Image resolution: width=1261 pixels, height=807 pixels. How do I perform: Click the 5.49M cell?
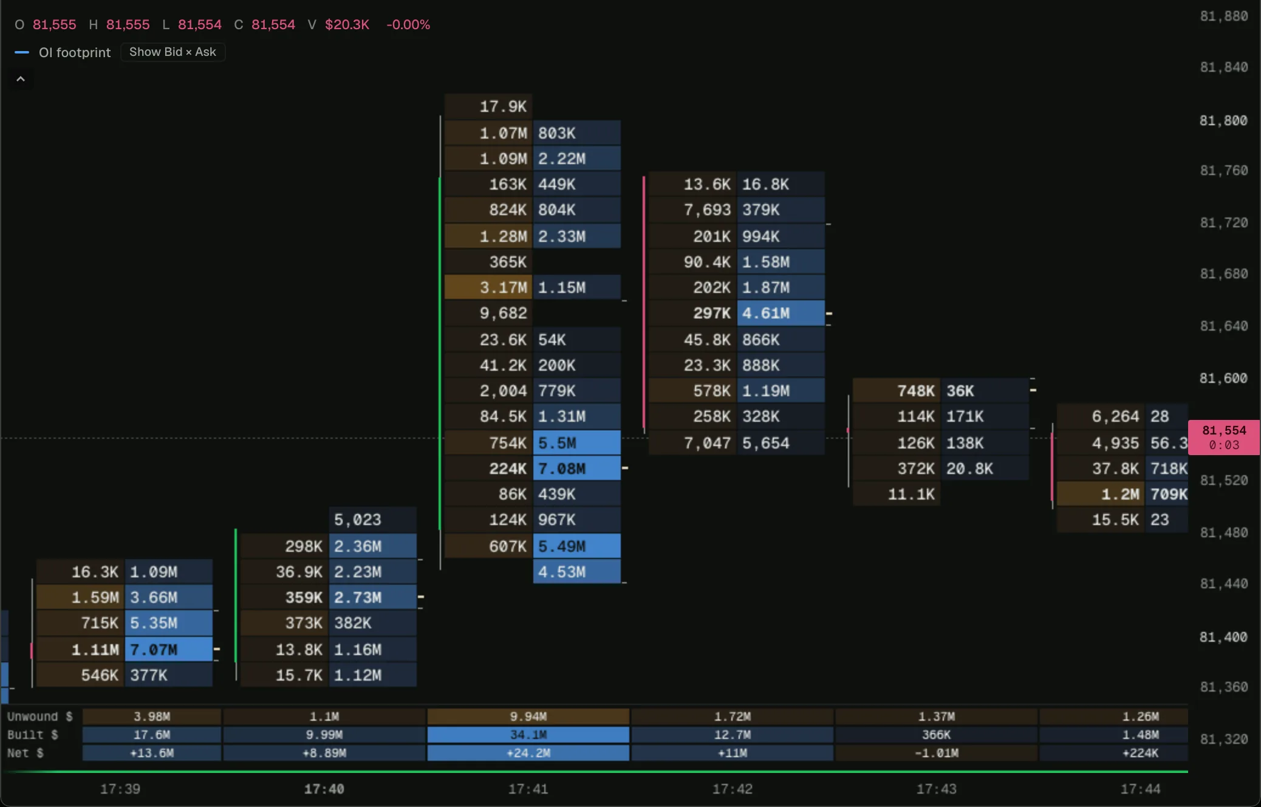point(576,546)
